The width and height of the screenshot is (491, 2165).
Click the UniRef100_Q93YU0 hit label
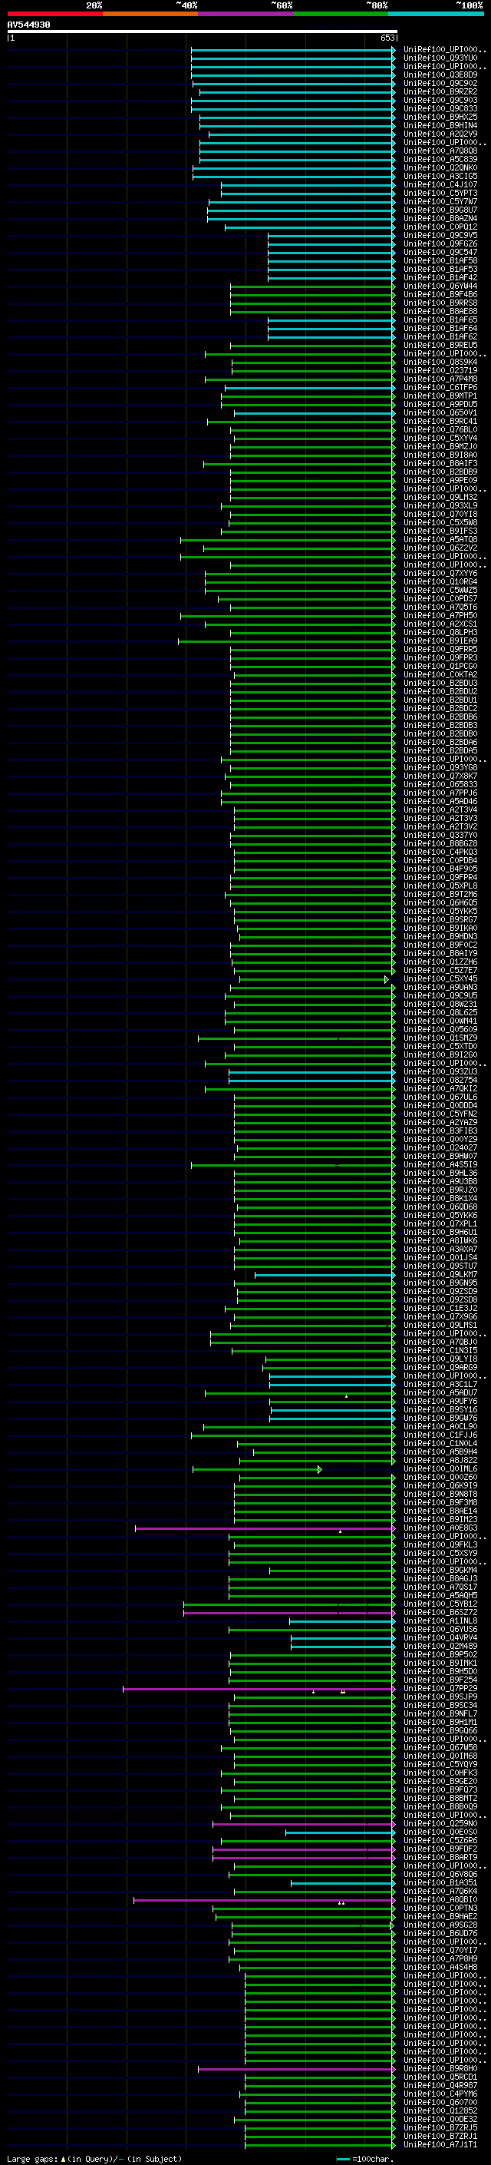(440, 58)
